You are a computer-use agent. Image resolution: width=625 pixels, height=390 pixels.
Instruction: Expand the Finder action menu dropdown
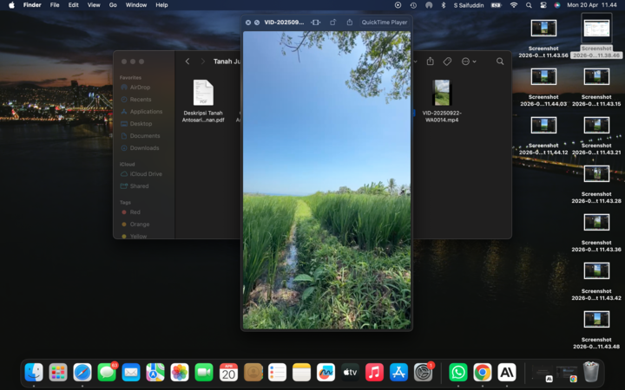469,62
